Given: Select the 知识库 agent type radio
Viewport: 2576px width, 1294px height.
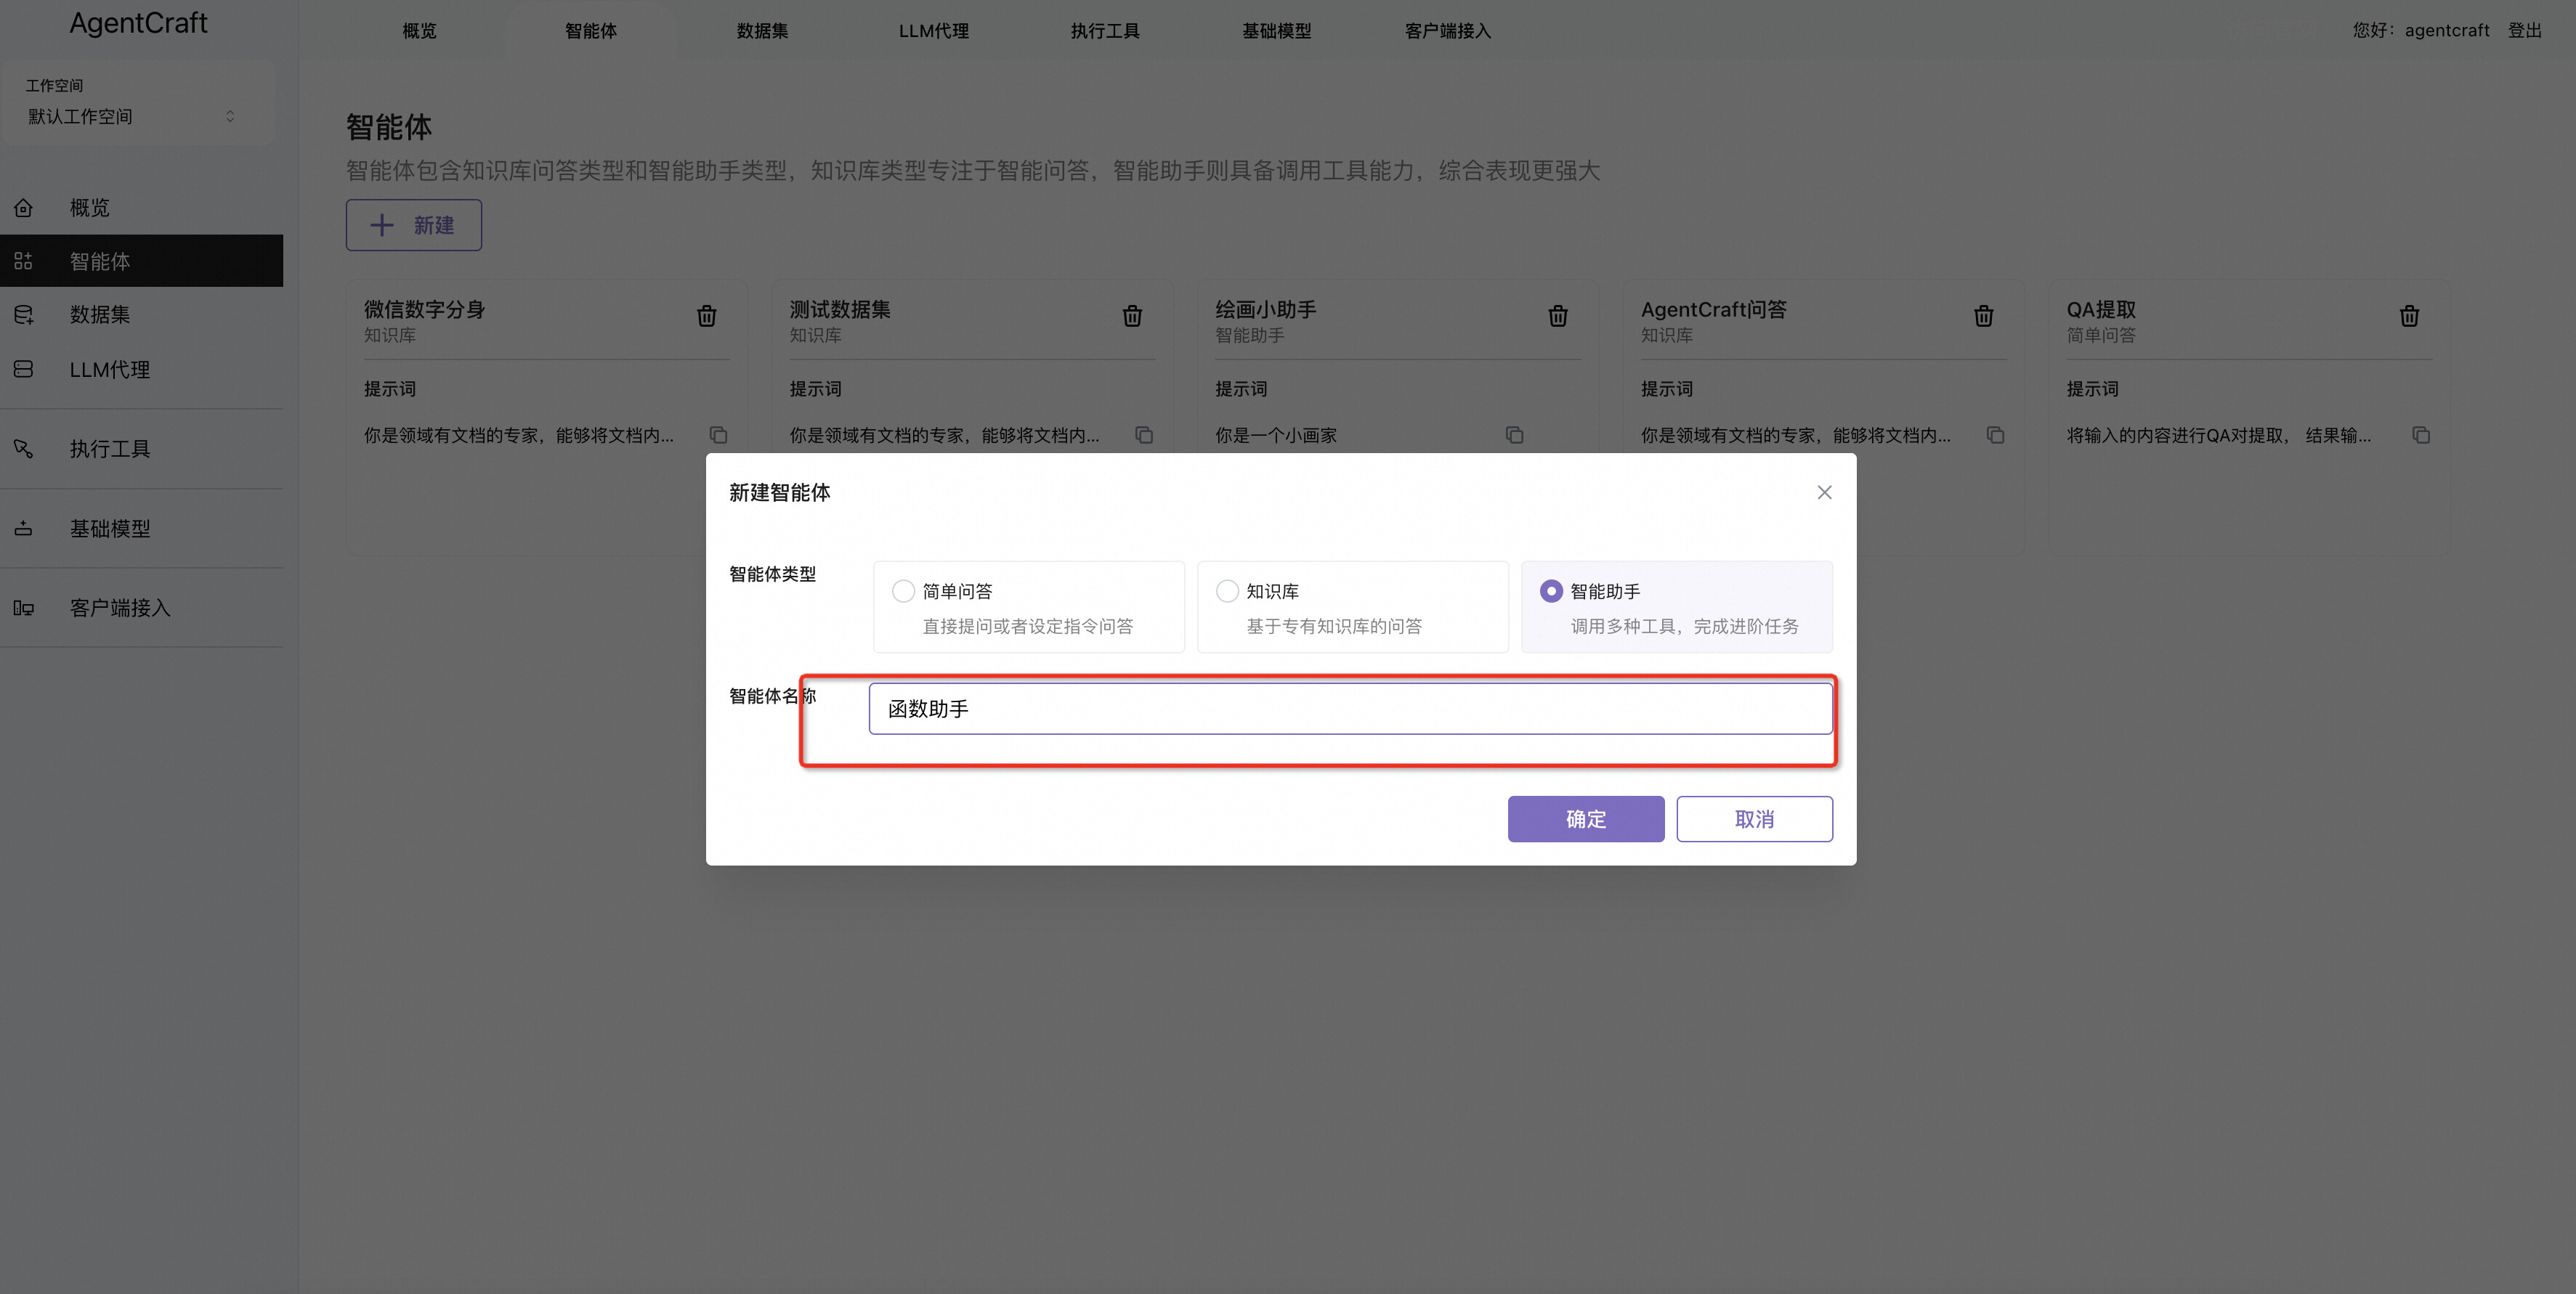Looking at the screenshot, I should pos(1227,590).
